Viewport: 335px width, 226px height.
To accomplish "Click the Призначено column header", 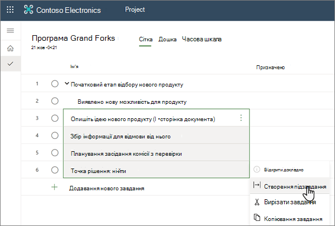I will coord(270,68).
